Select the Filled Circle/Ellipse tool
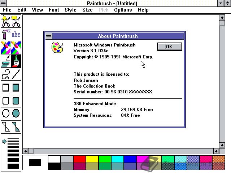Screen dimensions: 231x173 tap(16, 113)
